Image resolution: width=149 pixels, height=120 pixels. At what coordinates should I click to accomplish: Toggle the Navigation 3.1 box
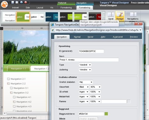11,88
